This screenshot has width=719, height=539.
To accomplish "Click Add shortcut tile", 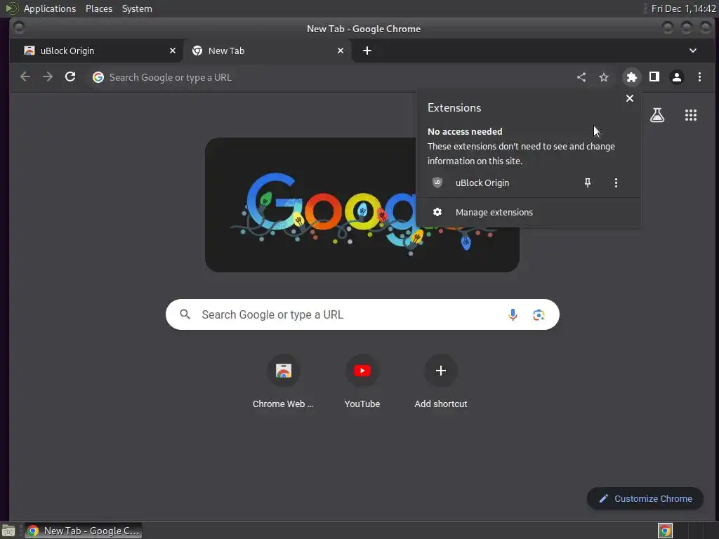I will [x=441, y=382].
